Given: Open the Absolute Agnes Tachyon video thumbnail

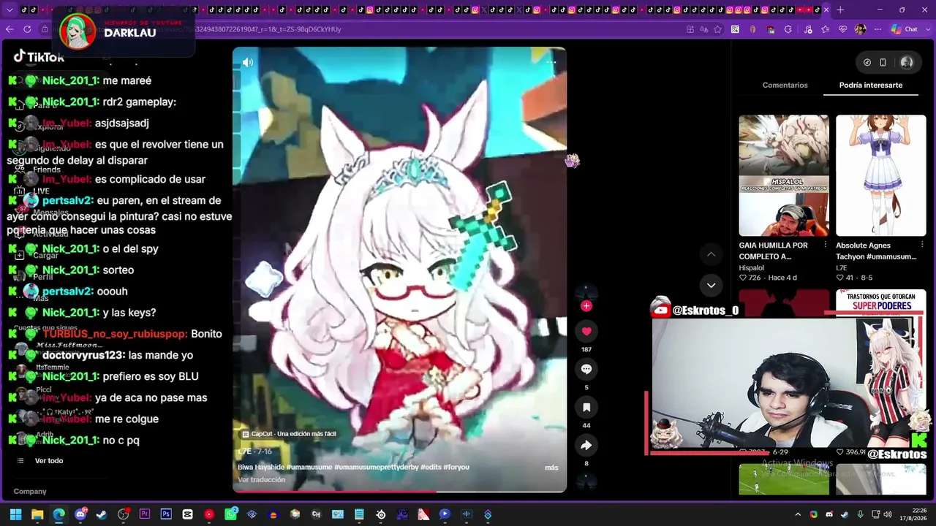Looking at the screenshot, I should (x=880, y=175).
